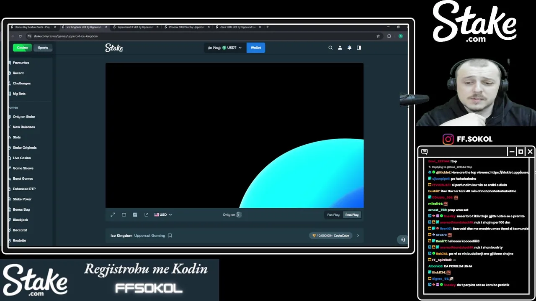The image size is (536, 301).
Task: Click the Only on Stake badge icon
Action: click(x=239, y=215)
